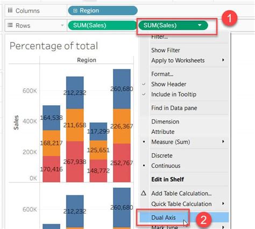Click the orange segment labeled 226,367
Screen dimensions: 255x229
click(x=122, y=126)
